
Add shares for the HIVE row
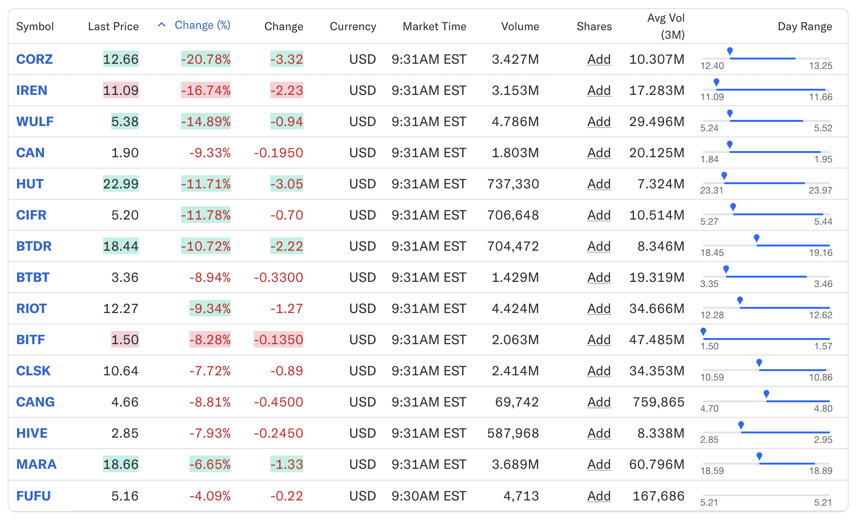(x=599, y=433)
